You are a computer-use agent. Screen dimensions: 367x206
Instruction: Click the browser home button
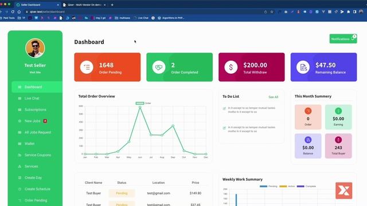19,11
